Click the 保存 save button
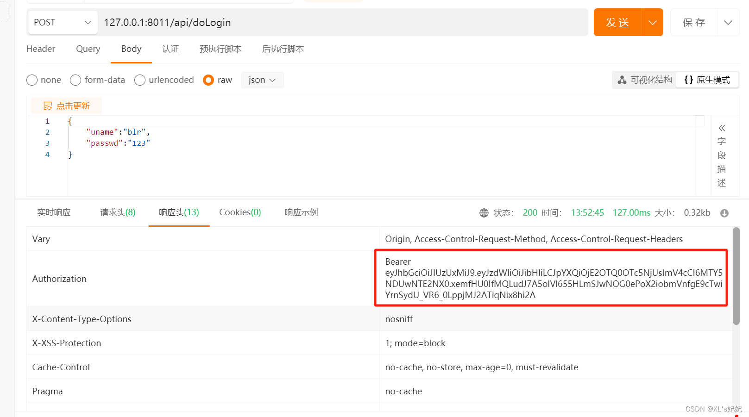Image resolution: width=749 pixels, height=417 pixels. pyautogui.click(x=693, y=22)
